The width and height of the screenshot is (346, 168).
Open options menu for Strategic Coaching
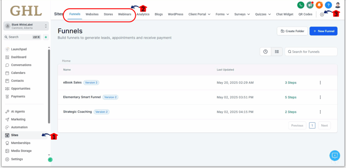[320, 112]
